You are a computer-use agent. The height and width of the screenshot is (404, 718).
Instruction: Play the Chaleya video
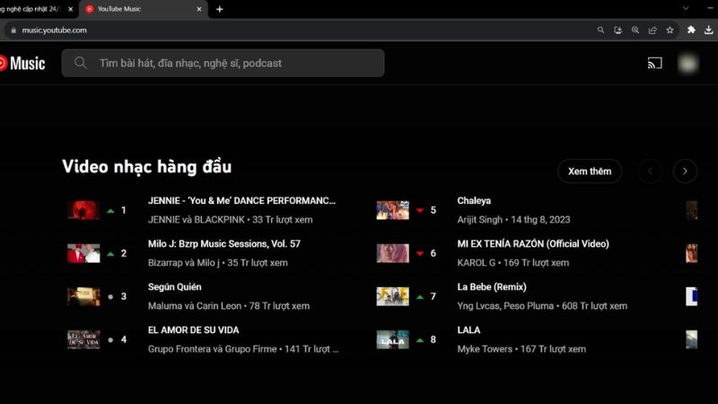tap(474, 200)
